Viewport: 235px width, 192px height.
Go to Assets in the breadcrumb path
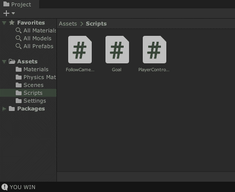tap(68, 24)
